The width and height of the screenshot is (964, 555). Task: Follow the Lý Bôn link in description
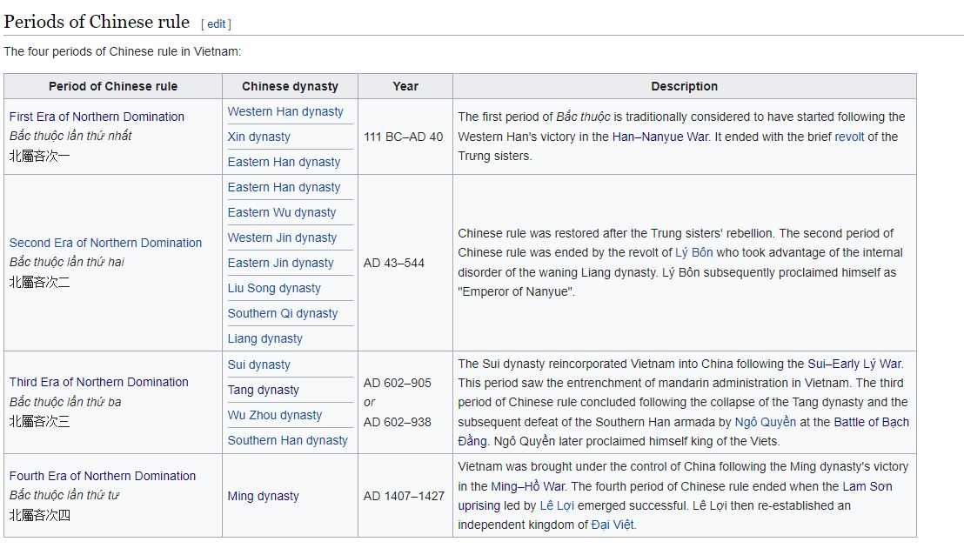click(694, 252)
